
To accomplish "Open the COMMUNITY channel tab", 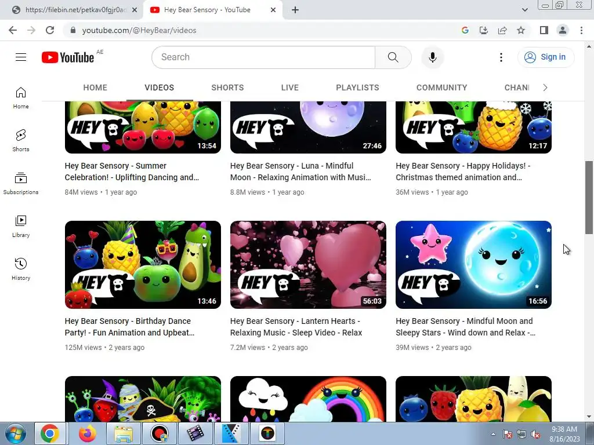I will pos(441,87).
